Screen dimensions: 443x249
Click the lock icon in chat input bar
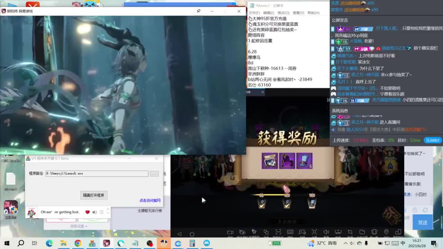[x=415, y=210]
